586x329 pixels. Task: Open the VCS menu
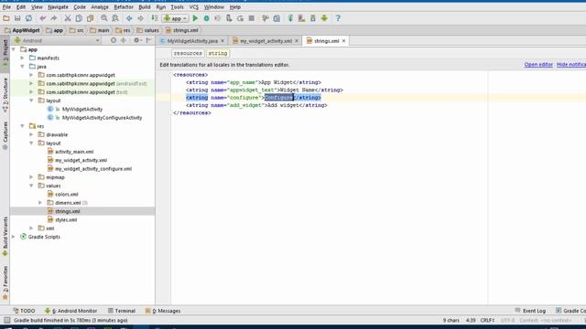[193, 7]
